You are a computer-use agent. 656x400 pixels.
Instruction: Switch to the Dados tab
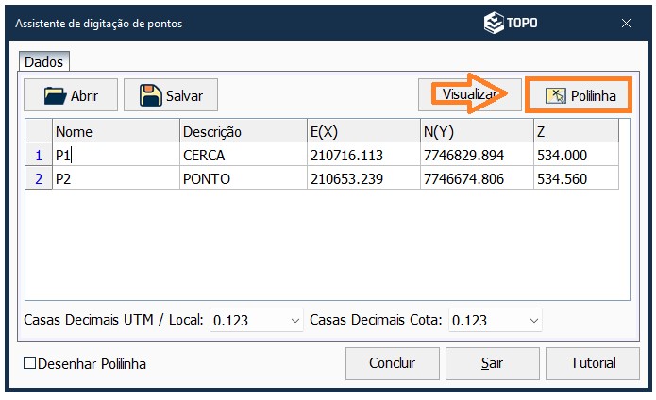pyautogui.click(x=43, y=62)
